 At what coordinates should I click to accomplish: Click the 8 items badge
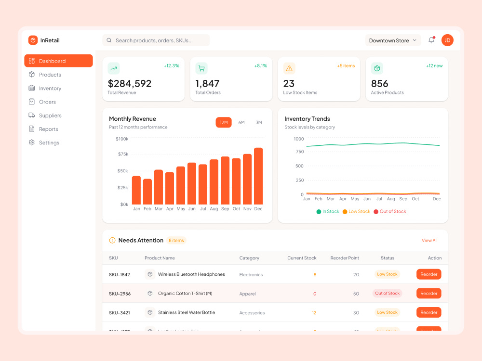[x=176, y=240]
